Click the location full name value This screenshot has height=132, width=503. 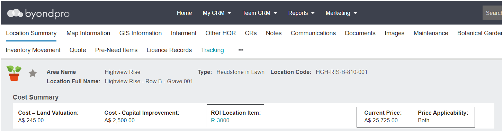coord(149,82)
